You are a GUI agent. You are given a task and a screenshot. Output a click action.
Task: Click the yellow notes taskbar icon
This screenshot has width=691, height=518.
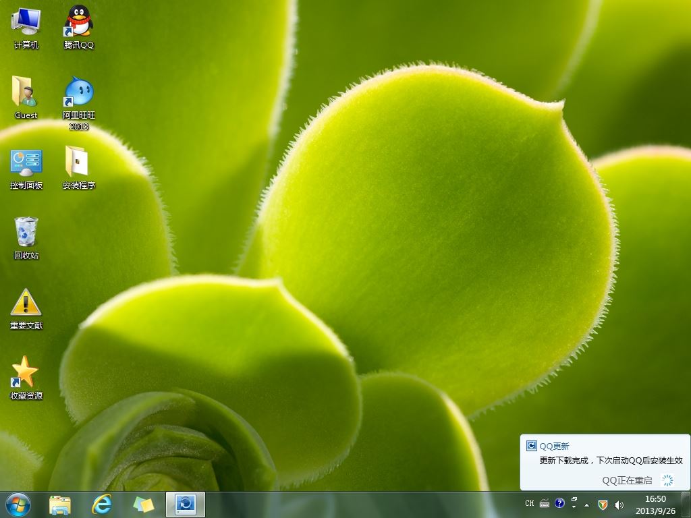[x=143, y=505]
